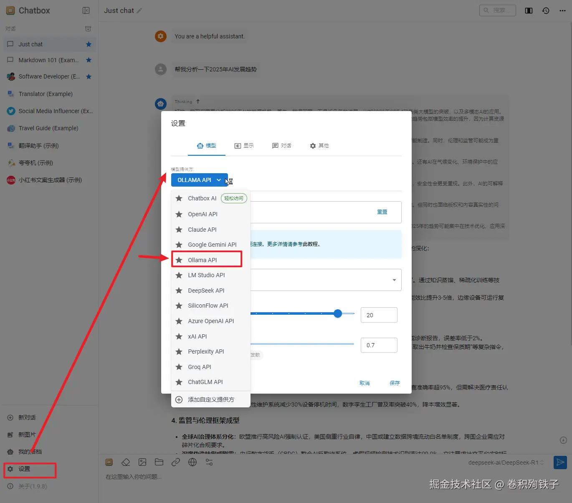Open the 小红书文案生成器 conversation
The width and height of the screenshot is (572, 503).
pos(49,180)
